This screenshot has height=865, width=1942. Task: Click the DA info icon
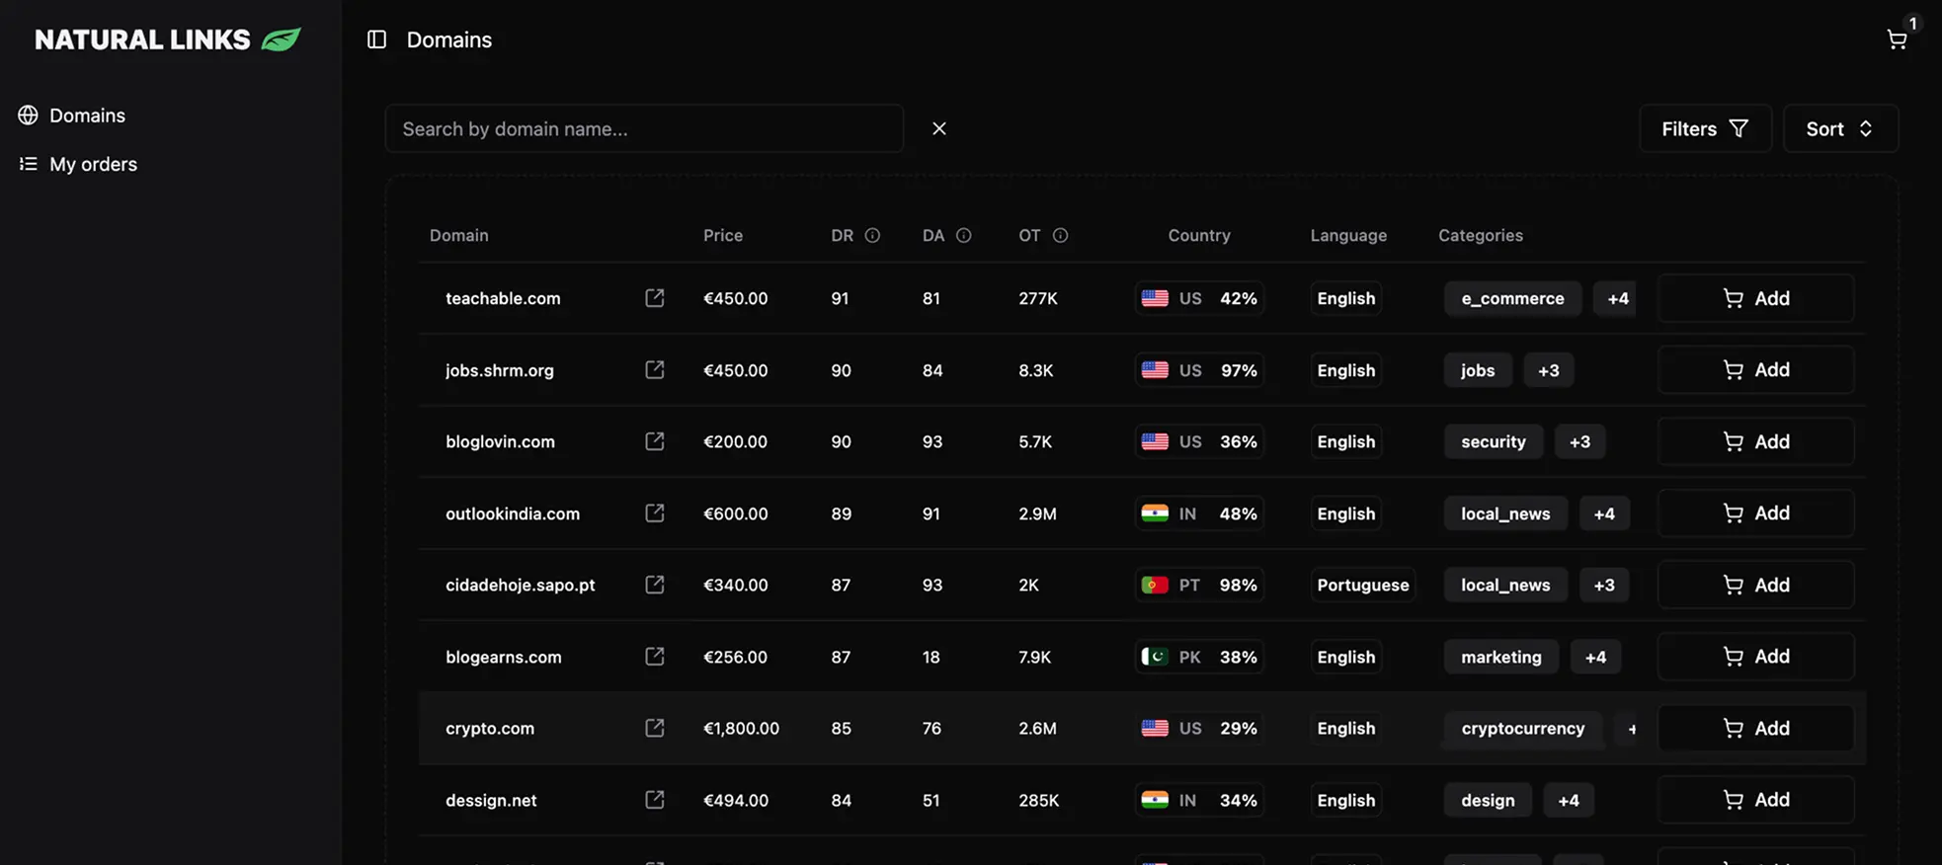pos(964,235)
